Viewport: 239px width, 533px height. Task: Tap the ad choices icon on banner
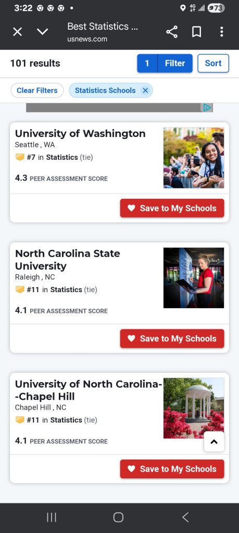pyautogui.click(x=207, y=108)
